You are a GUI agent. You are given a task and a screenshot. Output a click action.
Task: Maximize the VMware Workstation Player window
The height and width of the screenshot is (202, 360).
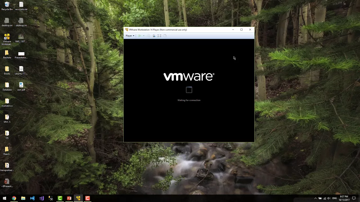[x=241, y=29]
